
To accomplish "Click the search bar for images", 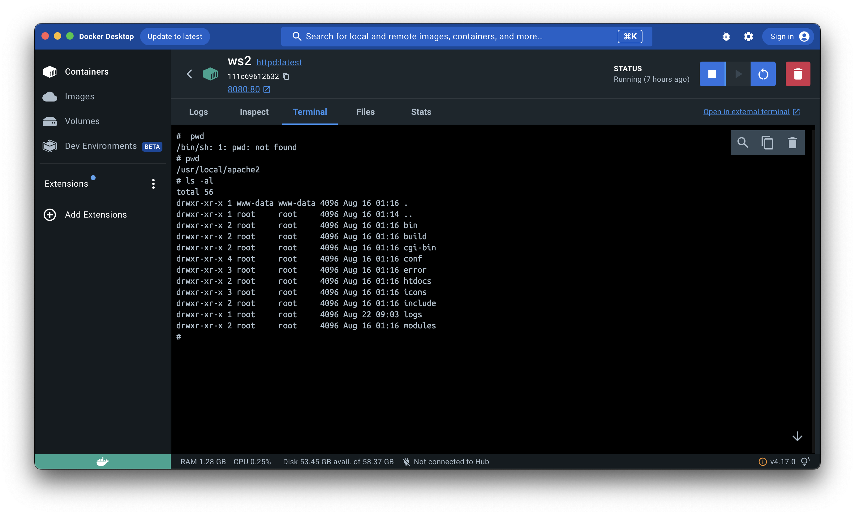I will coord(451,37).
